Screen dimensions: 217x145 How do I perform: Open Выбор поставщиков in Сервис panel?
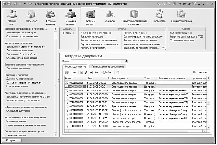pos(181,33)
